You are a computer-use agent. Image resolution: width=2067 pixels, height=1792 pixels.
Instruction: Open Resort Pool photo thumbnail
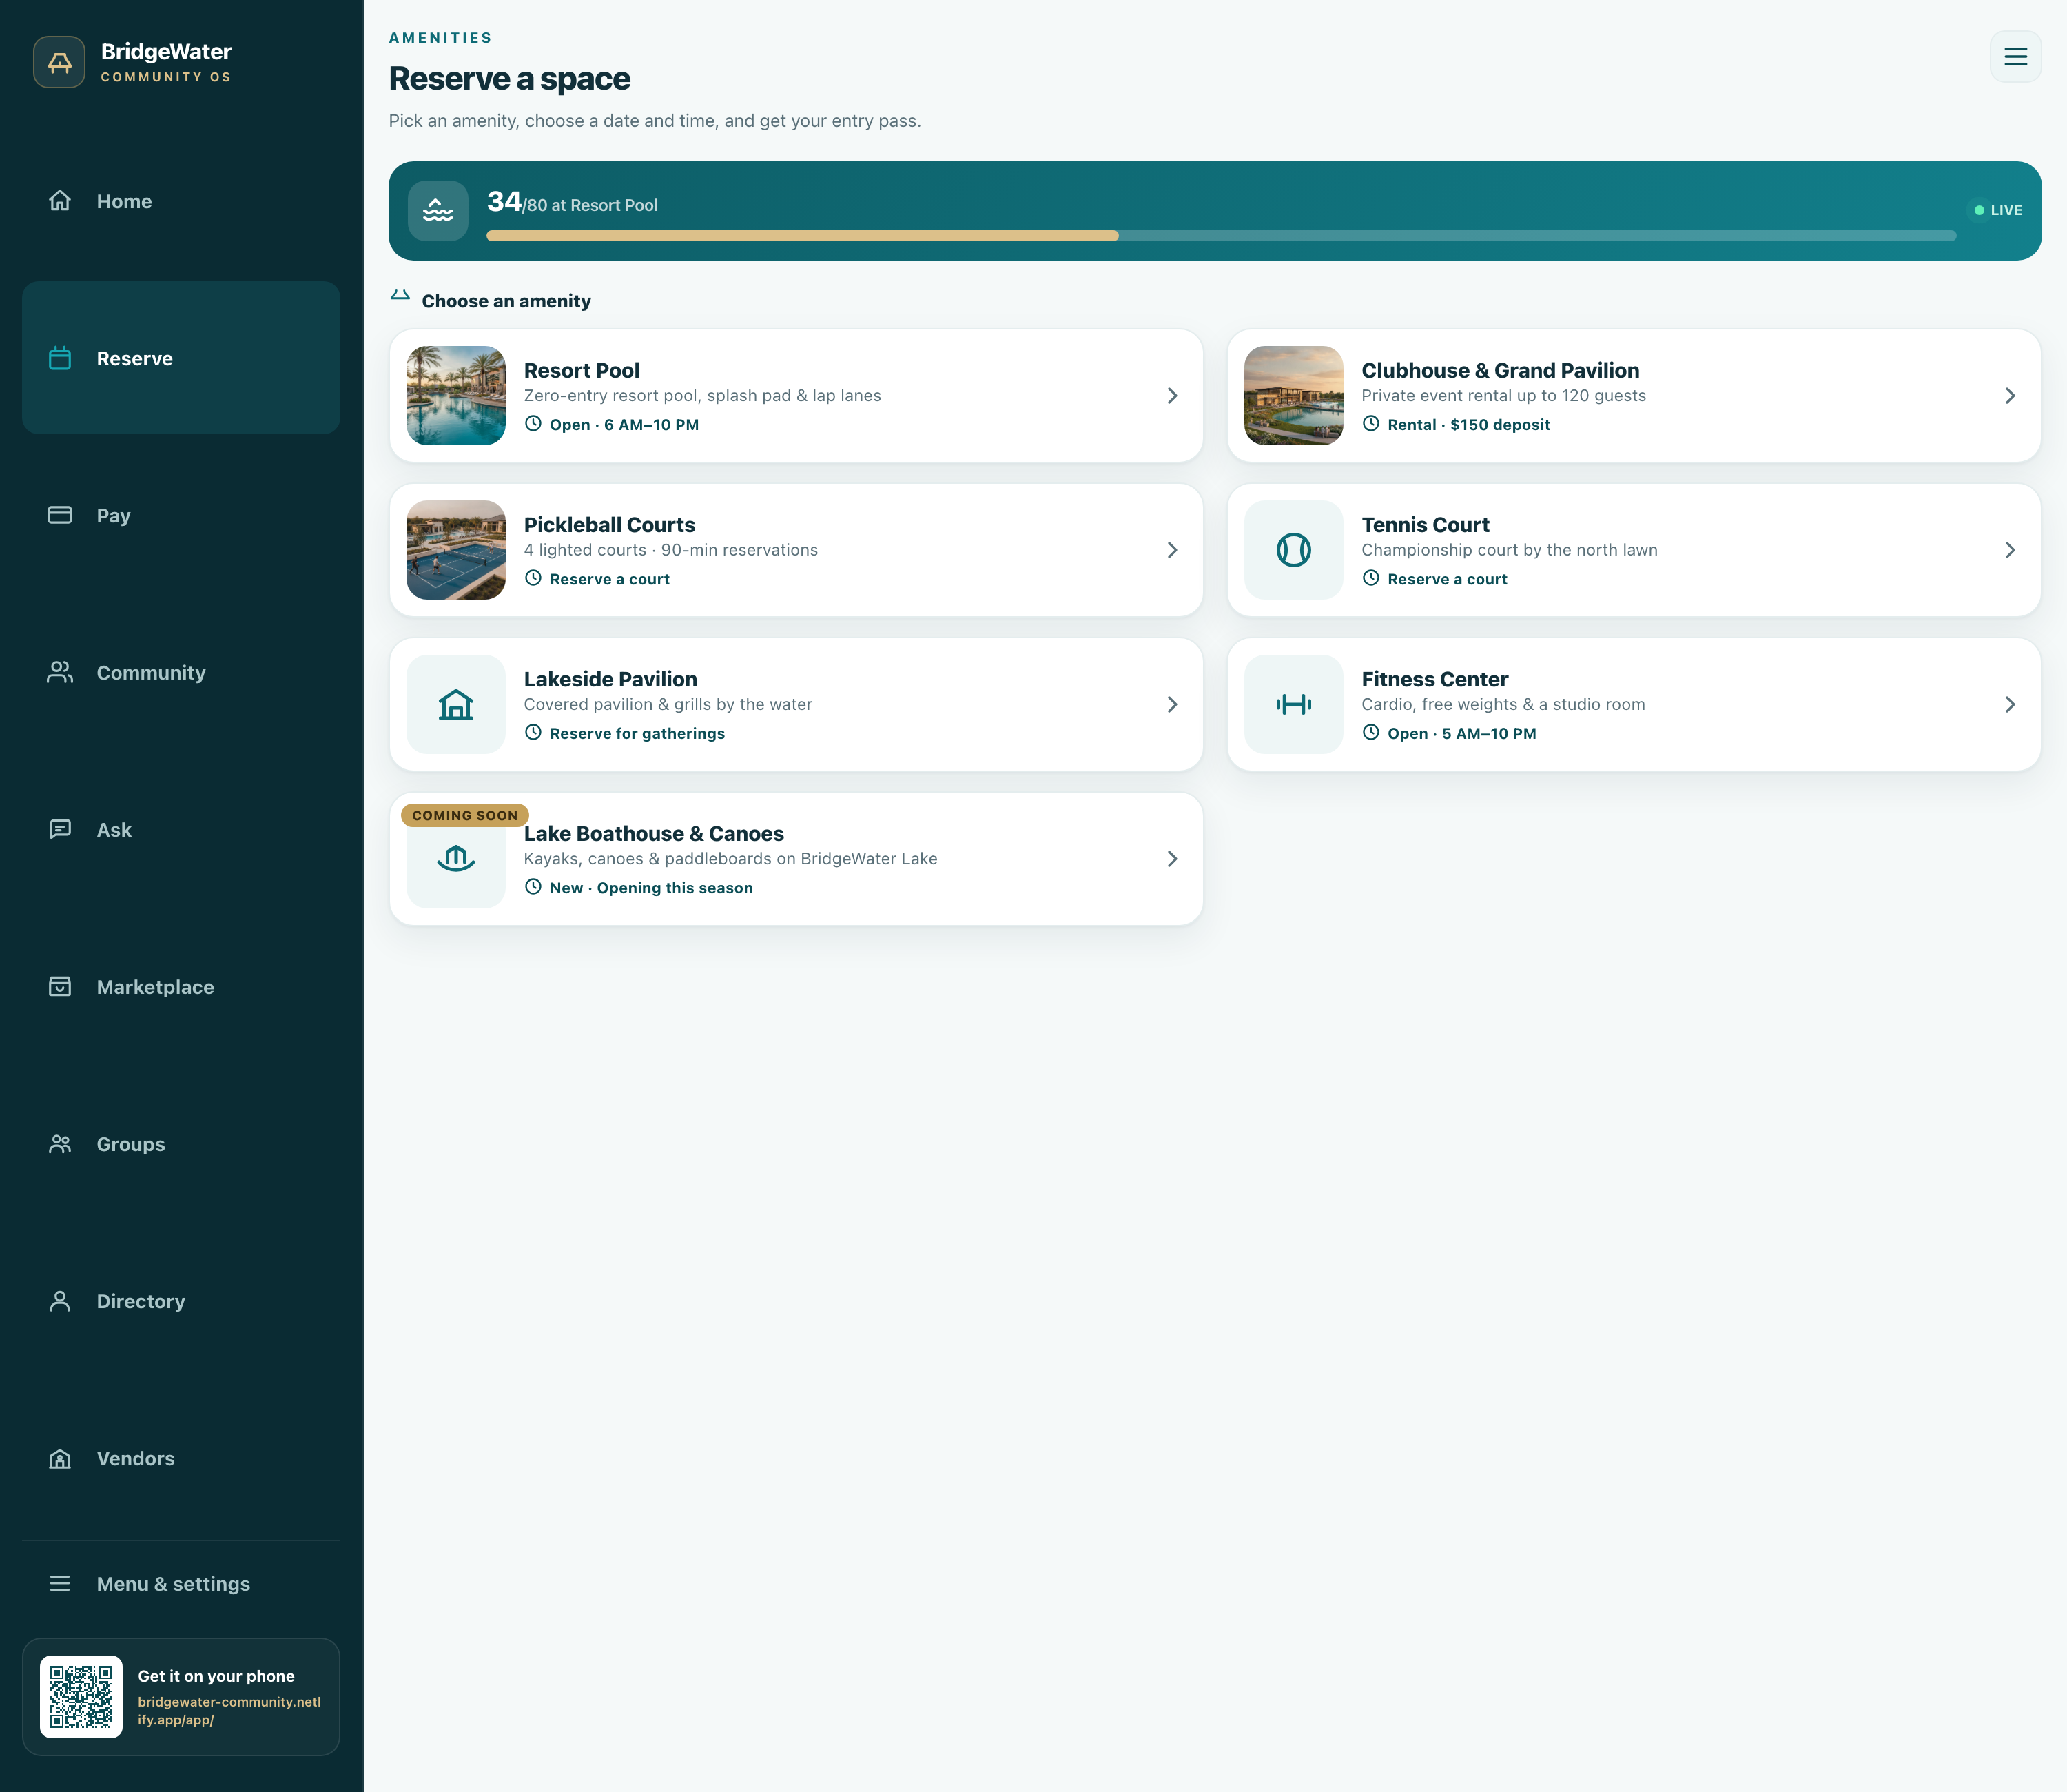[456, 396]
